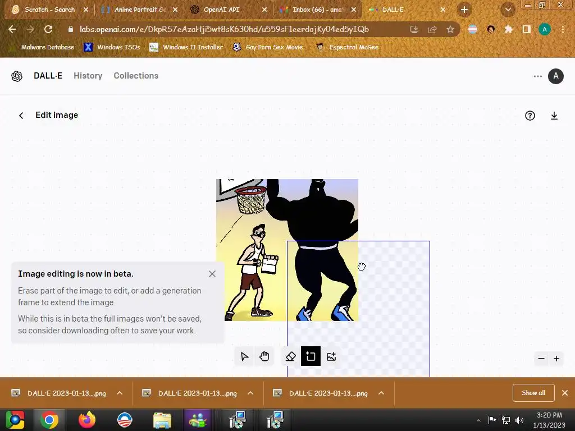Expand options for second downloaded png
This screenshot has width=575, height=431.
[250, 393]
